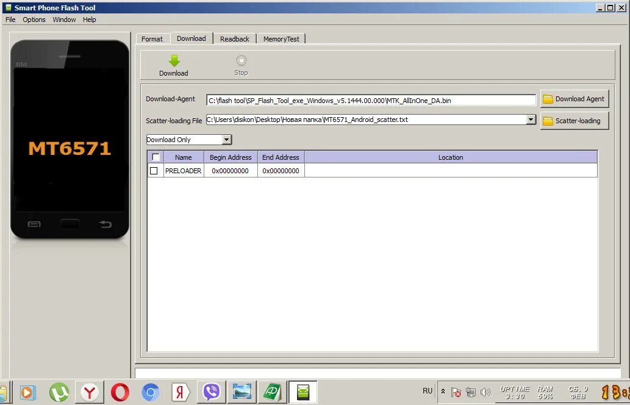Open the Options menu
Viewport: 630px width, 405px height.
34,20
